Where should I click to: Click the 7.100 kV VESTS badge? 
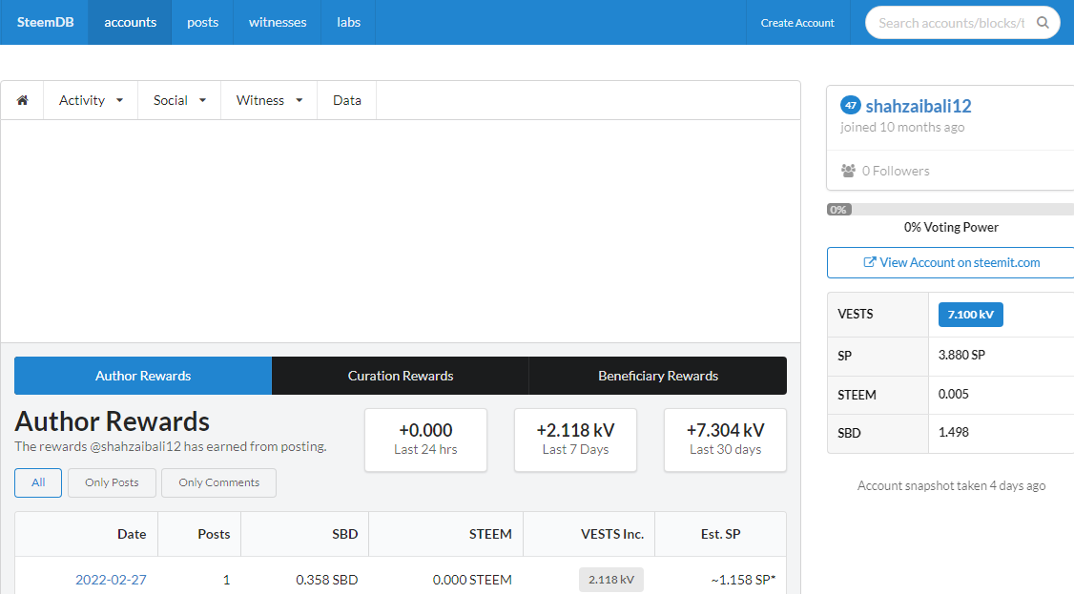tap(971, 315)
